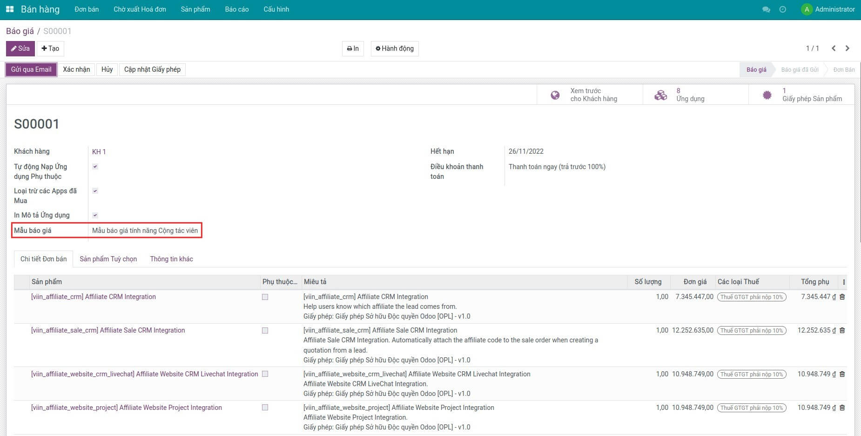Open the conversations chat icon
Viewport: 861px width, 436px height.
(x=766, y=9)
